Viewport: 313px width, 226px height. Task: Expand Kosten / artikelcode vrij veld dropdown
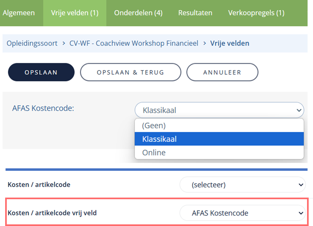coord(243,213)
